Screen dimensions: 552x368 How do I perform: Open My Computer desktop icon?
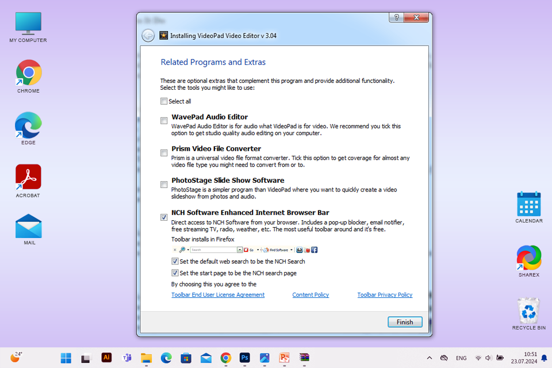[28, 28]
